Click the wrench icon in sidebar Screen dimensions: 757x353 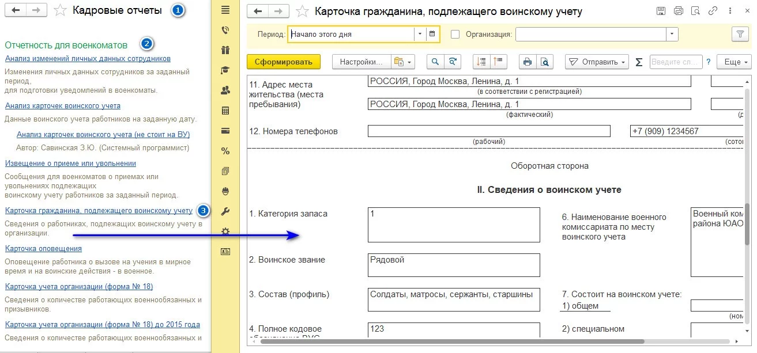coord(225,211)
